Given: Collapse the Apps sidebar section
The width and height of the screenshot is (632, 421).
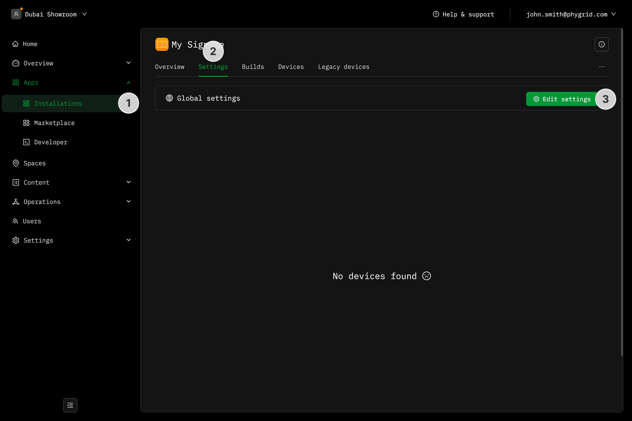Looking at the screenshot, I should coord(129,82).
